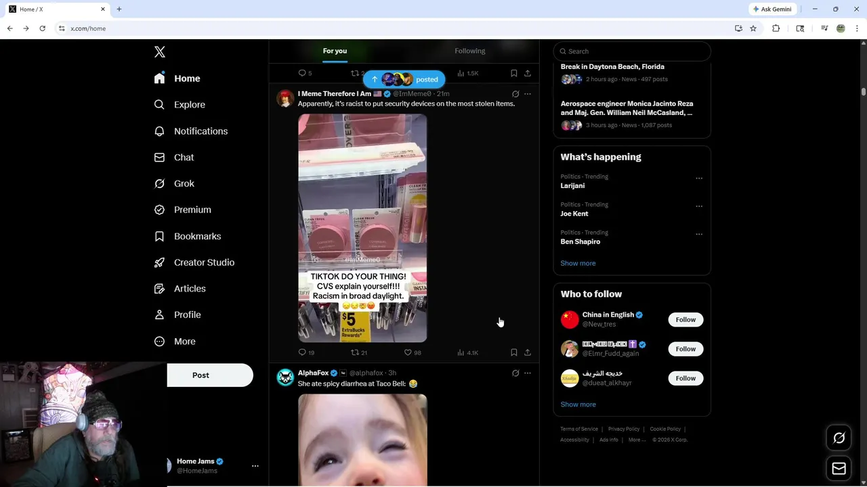Screen dimensions: 867x487
Task: Open a new Chrome tab
Action: (x=119, y=9)
